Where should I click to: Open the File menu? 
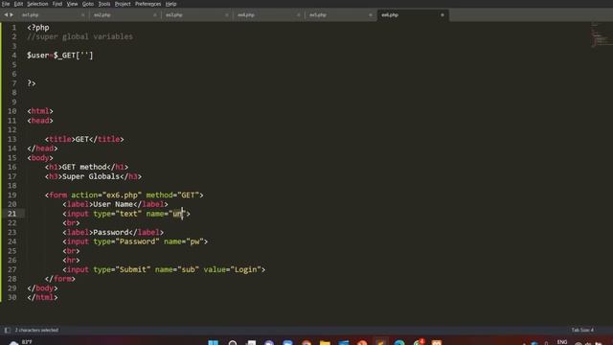pos(6,4)
